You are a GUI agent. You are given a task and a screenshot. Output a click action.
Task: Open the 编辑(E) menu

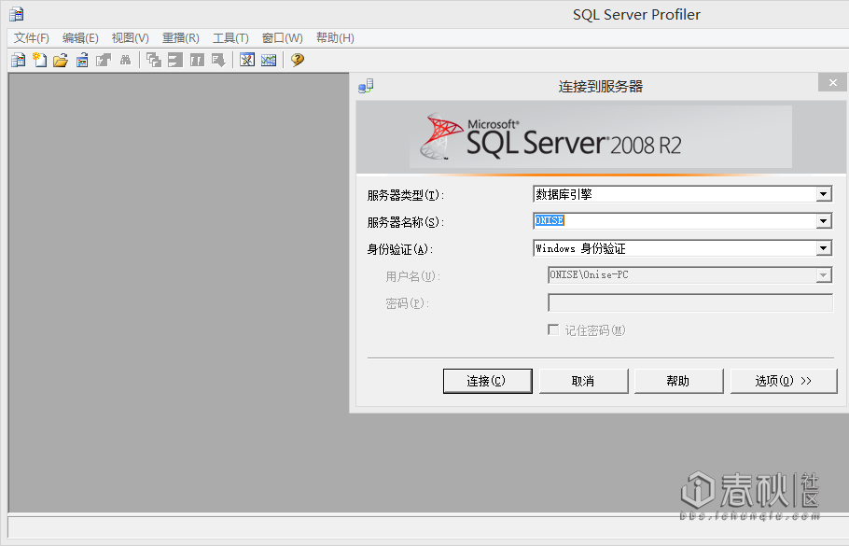tap(80, 38)
